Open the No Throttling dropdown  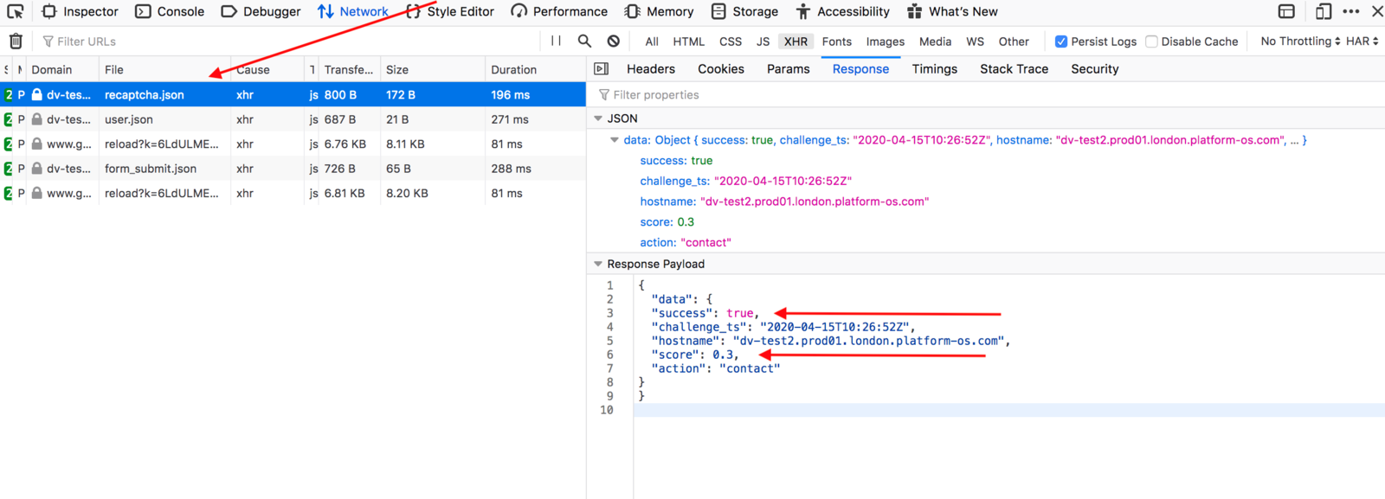point(1299,42)
